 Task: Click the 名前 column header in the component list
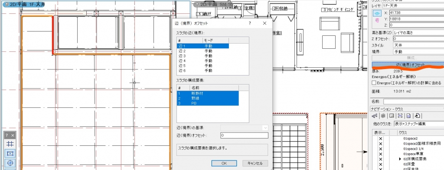coord(214,88)
